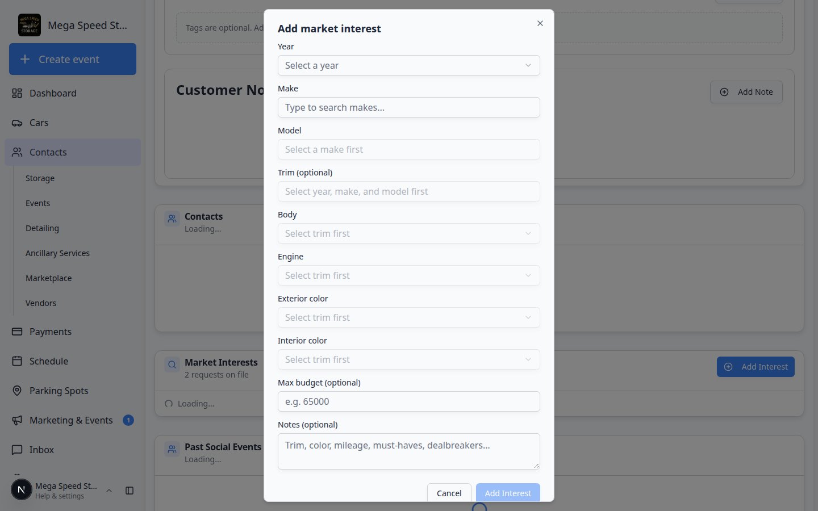
Task: Select Contacts in the sidebar
Action: tap(73, 152)
